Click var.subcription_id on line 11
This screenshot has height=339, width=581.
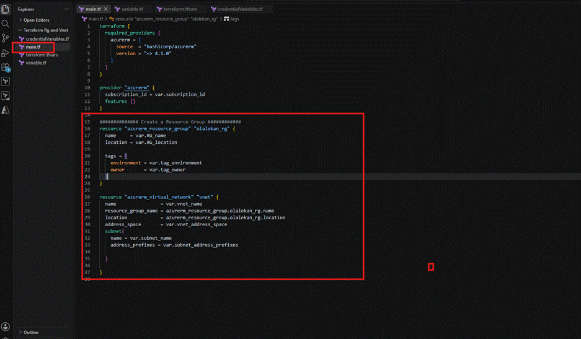180,94
